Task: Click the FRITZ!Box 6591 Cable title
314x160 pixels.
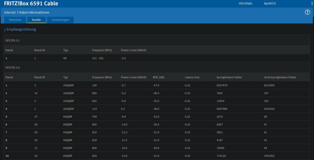Action: pyautogui.click(x=31, y=4)
